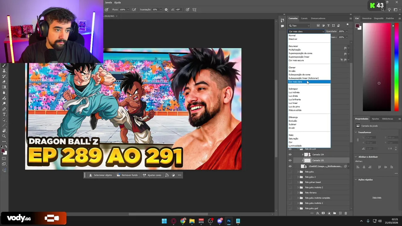
Task: Adjust the hue slider strip
Action: (396, 67)
